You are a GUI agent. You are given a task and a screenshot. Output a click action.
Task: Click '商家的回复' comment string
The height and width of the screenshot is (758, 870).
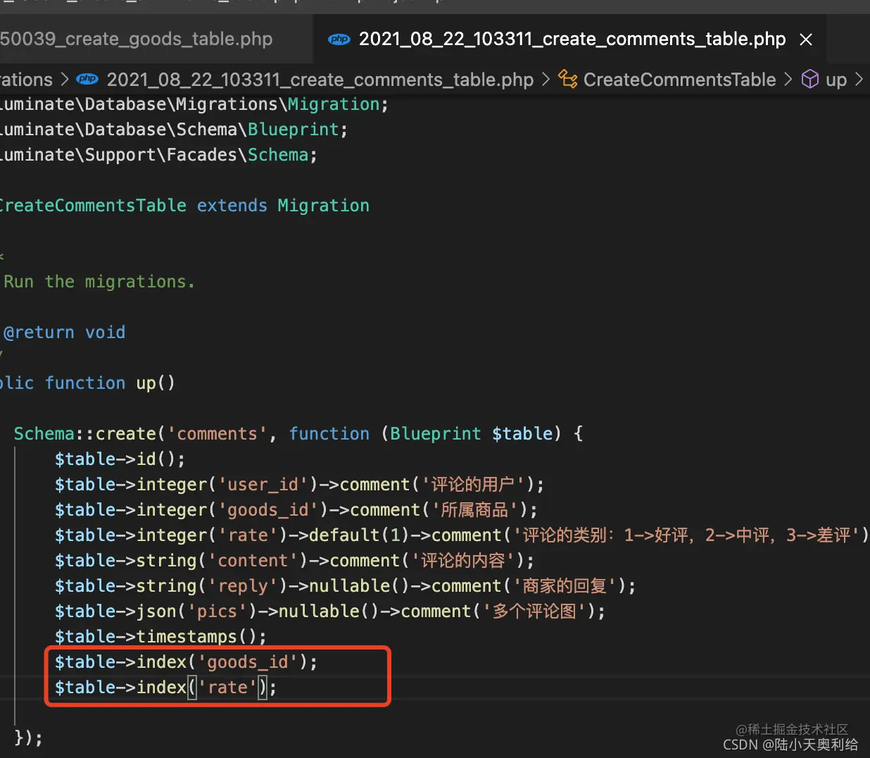(x=565, y=586)
